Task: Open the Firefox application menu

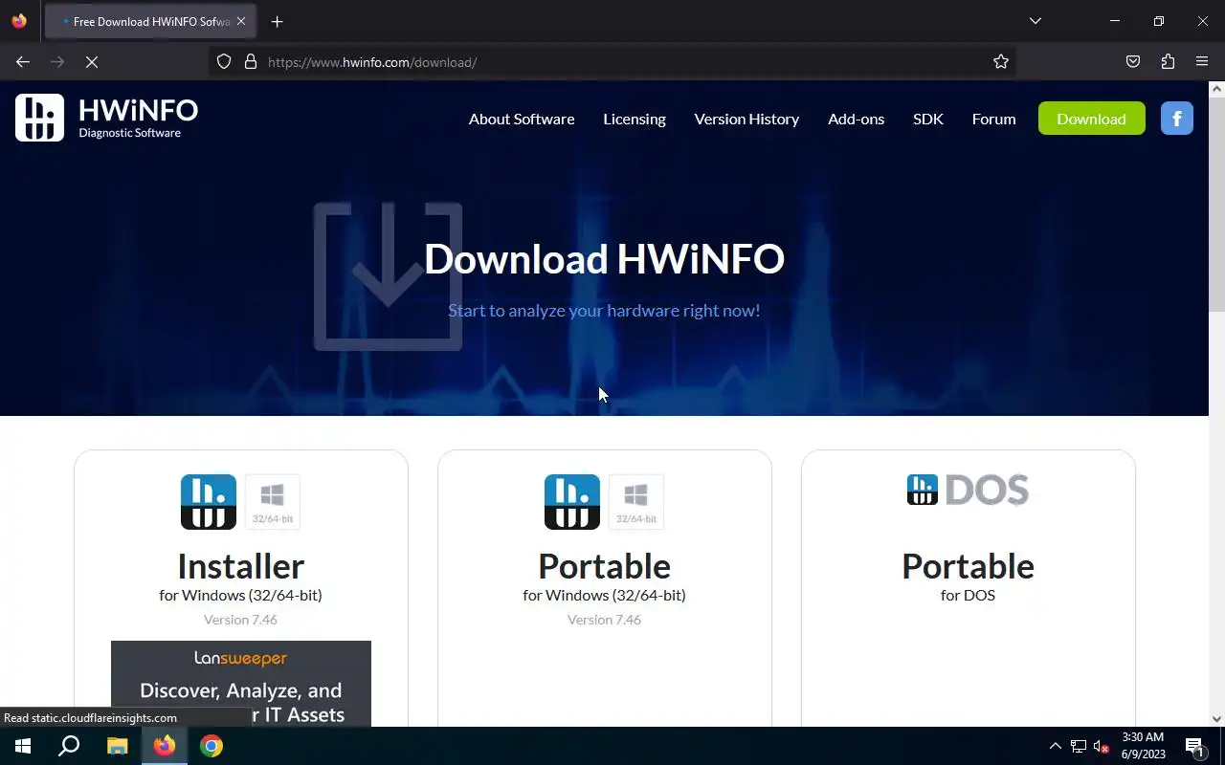Action: (x=1202, y=62)
